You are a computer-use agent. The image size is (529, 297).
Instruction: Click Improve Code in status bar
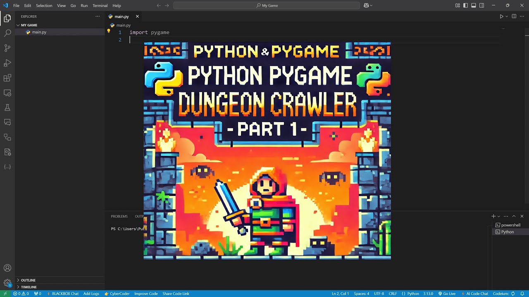coord(146,294)
